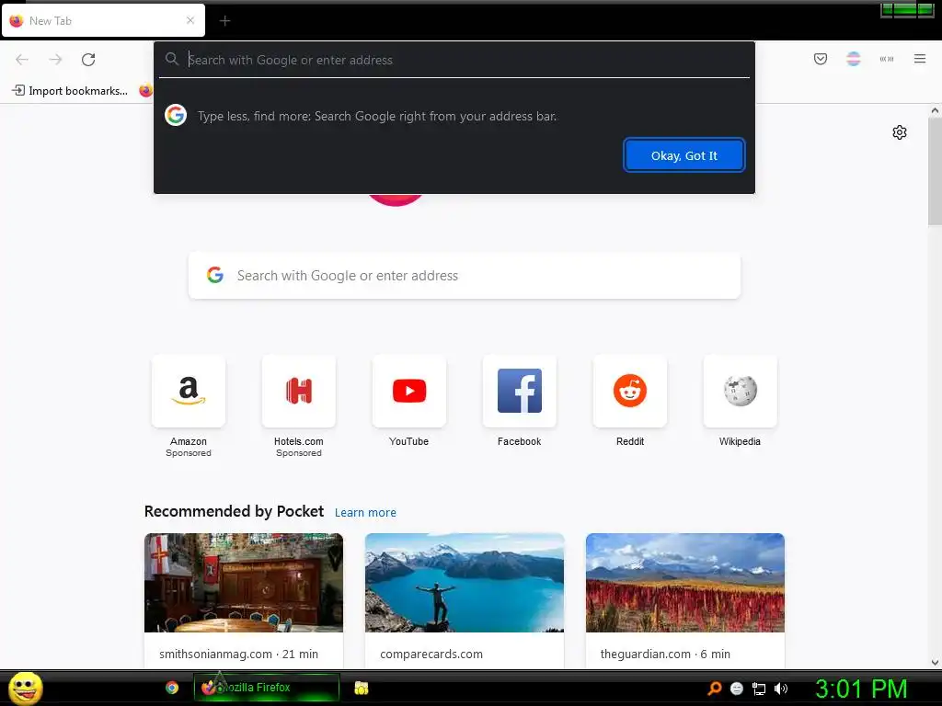
Task: Click the Recommended by Pocket heading
Action: (234, 511)
